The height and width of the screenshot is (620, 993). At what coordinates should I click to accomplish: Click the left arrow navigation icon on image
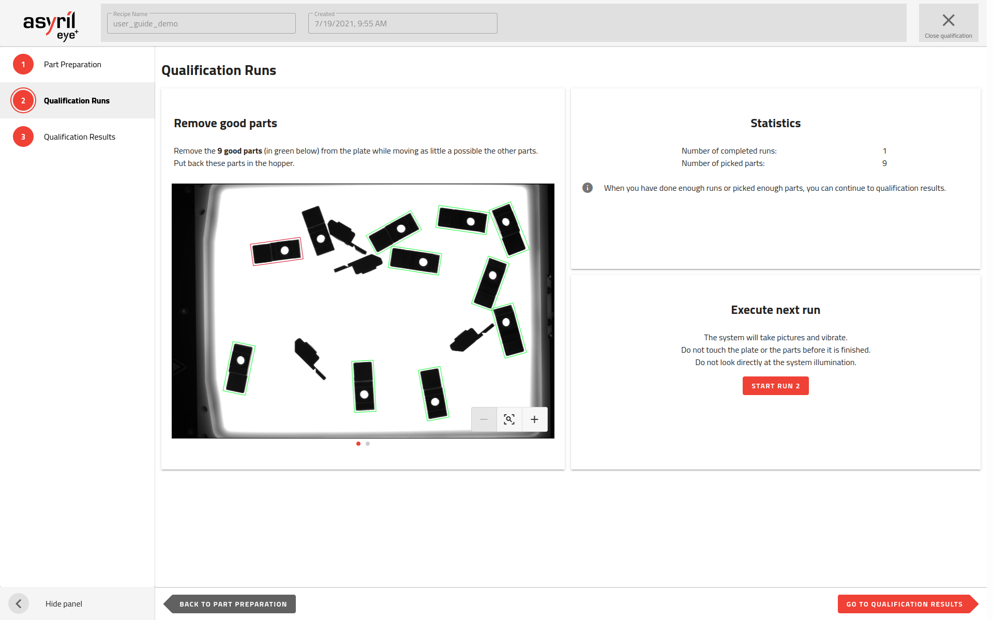pos(184,311)
